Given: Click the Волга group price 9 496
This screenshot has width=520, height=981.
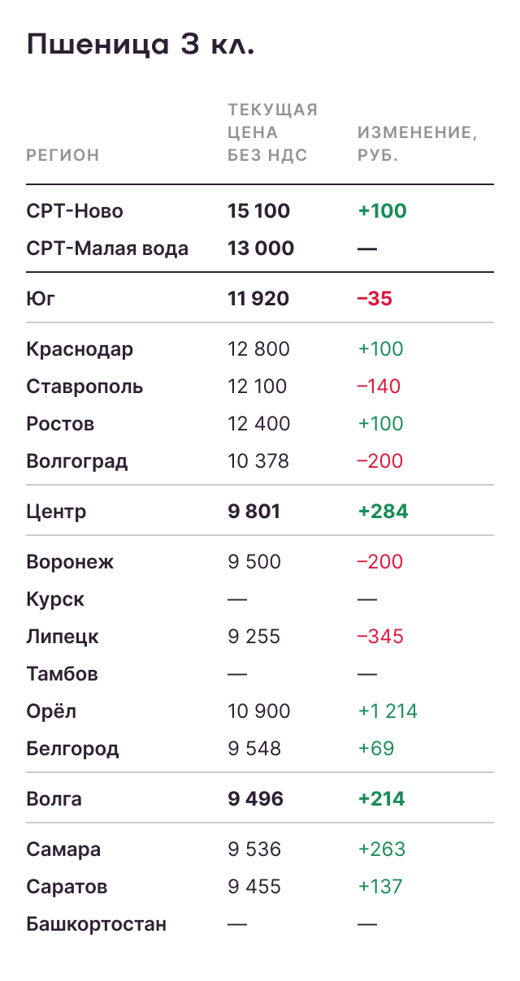Looking at the screenshot, I should pyautogui.click(x=256, y=799).
